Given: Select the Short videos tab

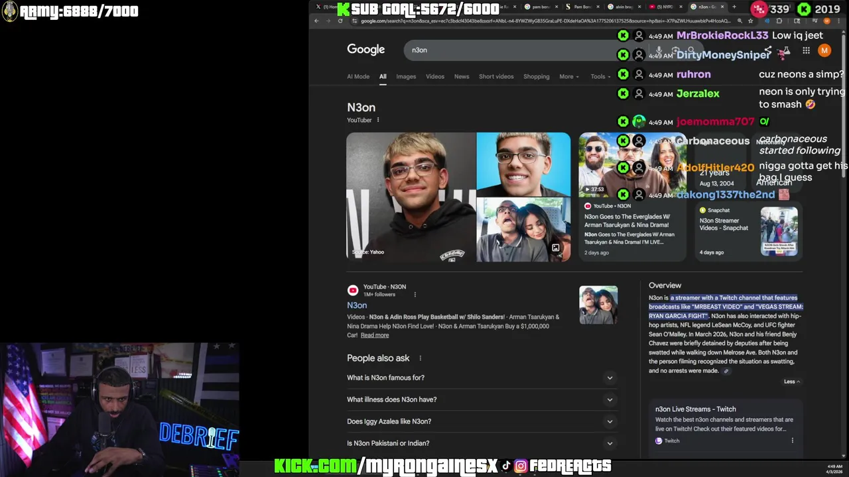Looking at the screenshot, I should (496, 76).
